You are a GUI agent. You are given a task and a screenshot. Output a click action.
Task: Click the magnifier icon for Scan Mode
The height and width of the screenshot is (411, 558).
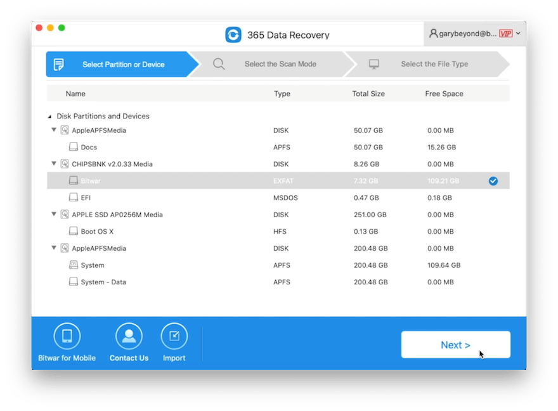coord(219,64)
